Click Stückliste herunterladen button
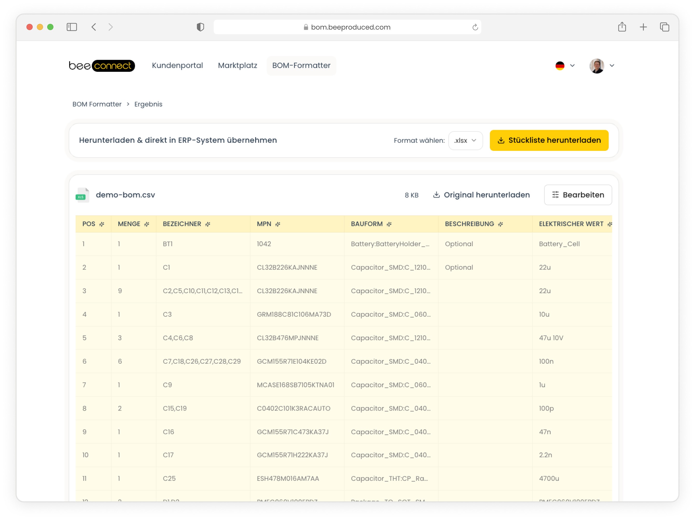 pos(549,140)
